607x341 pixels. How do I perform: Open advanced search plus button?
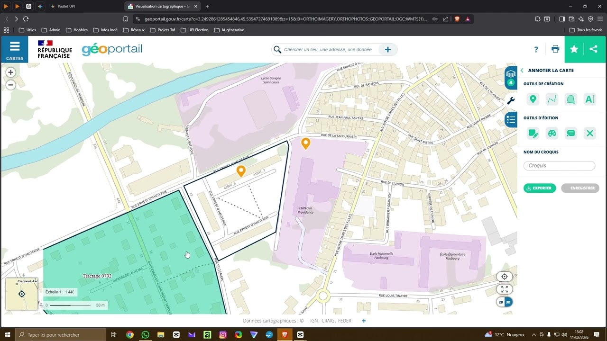[387, 50]
